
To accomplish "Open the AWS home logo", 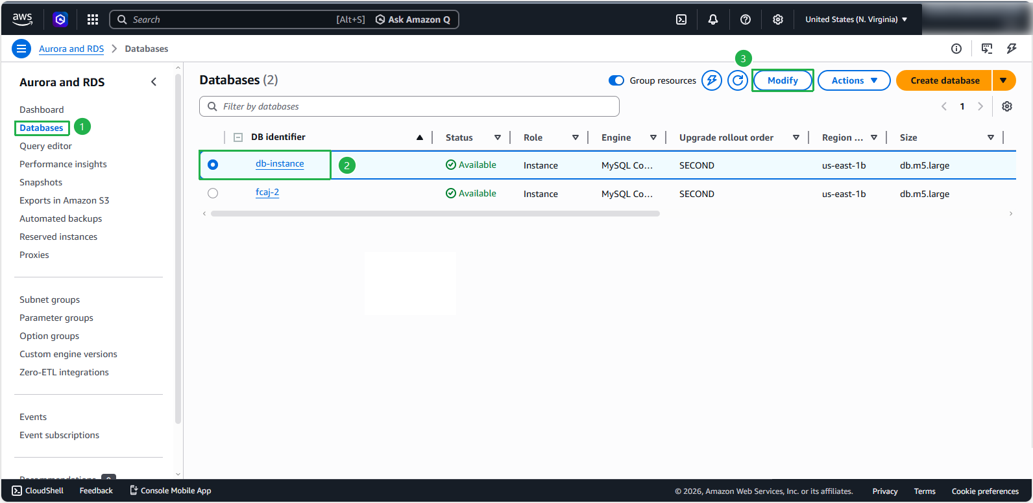I will [22, 19].
